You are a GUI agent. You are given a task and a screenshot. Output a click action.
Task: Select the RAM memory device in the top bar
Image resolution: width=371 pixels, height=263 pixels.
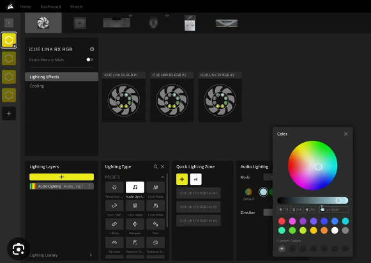point(227,23)
